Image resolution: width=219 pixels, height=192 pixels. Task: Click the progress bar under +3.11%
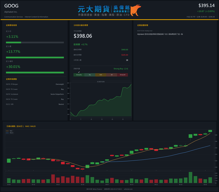(35, 43)
